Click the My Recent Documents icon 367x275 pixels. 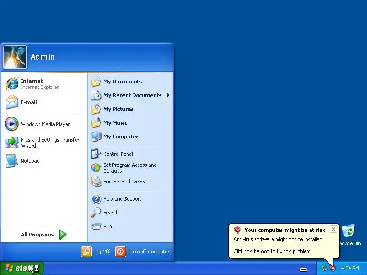96,95
